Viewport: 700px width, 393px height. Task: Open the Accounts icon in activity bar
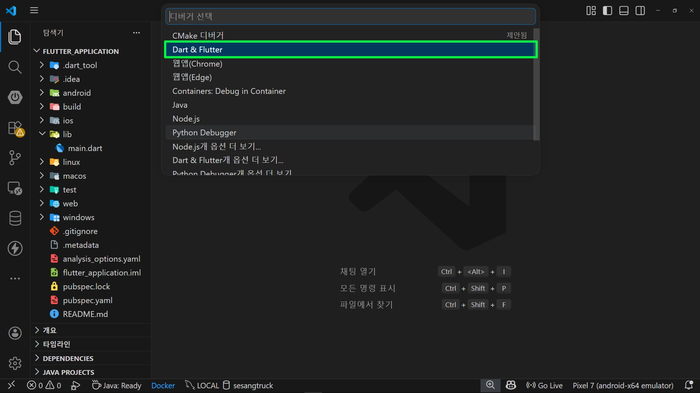15,333
